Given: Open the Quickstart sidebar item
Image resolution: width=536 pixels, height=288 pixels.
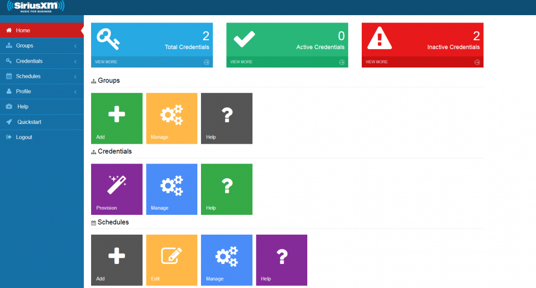Looking at the screenshot, I should [42, 122].
